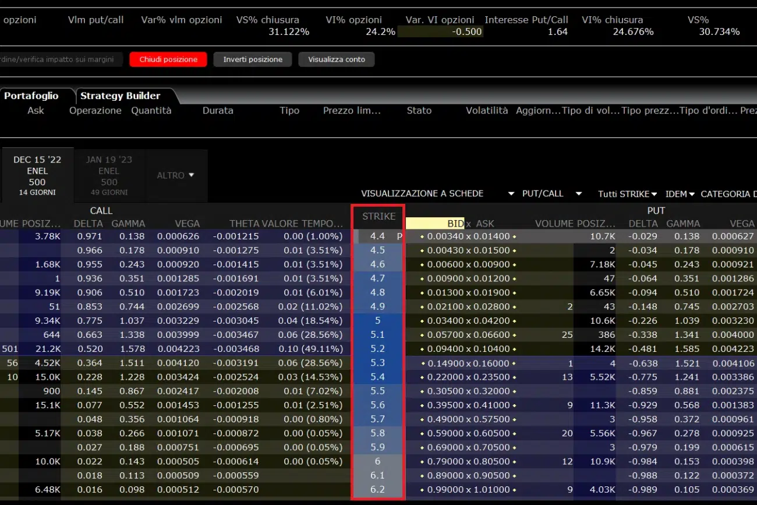Click the diamond left of bid 0.99000
The image size is (757, 505).
pyautogui.click(x=422, y=490)
